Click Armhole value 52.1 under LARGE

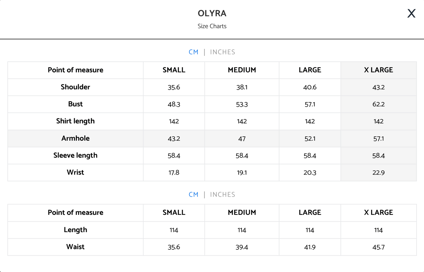(310, 138)
